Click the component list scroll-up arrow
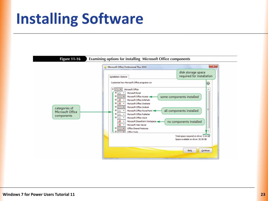This screenshot has width=268, height=201. click(x=208, y=89)
